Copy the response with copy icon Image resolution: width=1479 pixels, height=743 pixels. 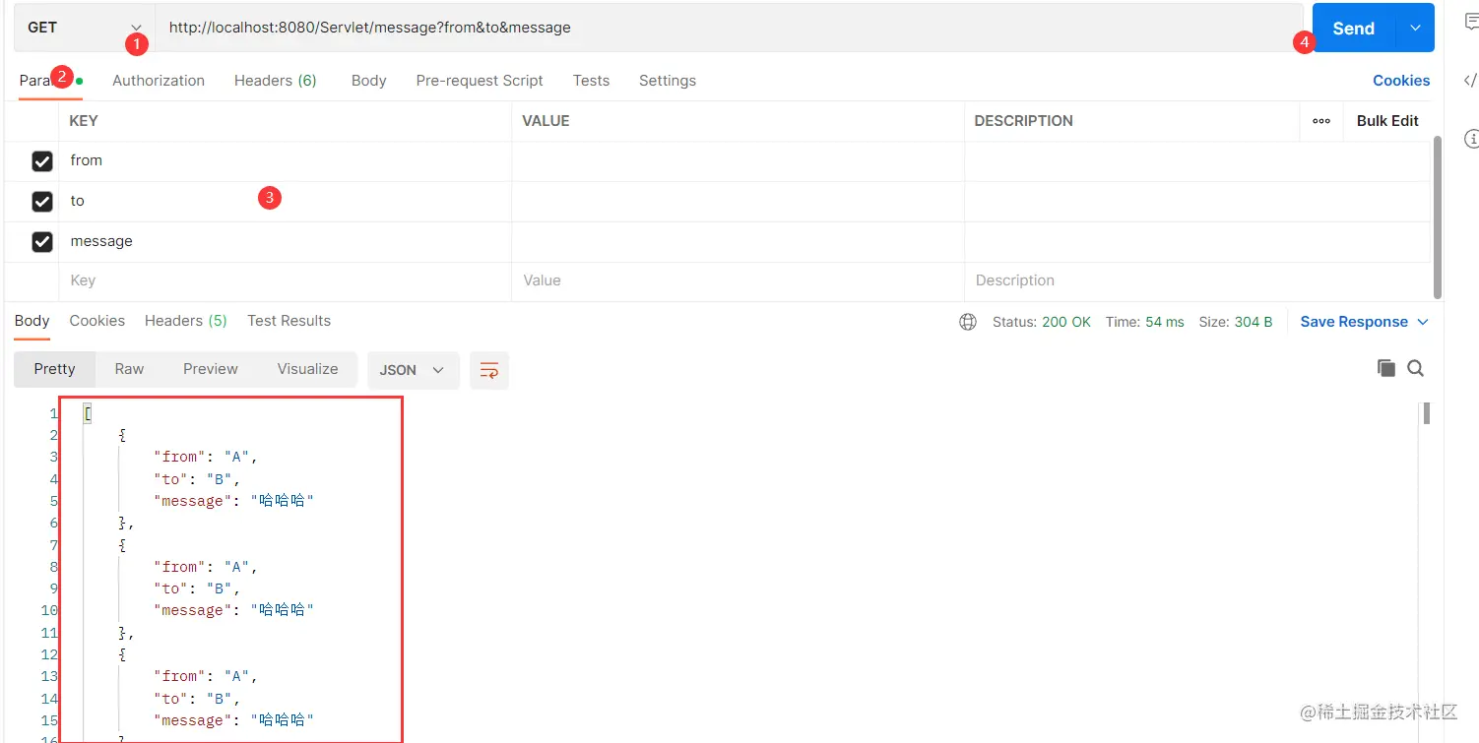click(x=1386, y=368)
